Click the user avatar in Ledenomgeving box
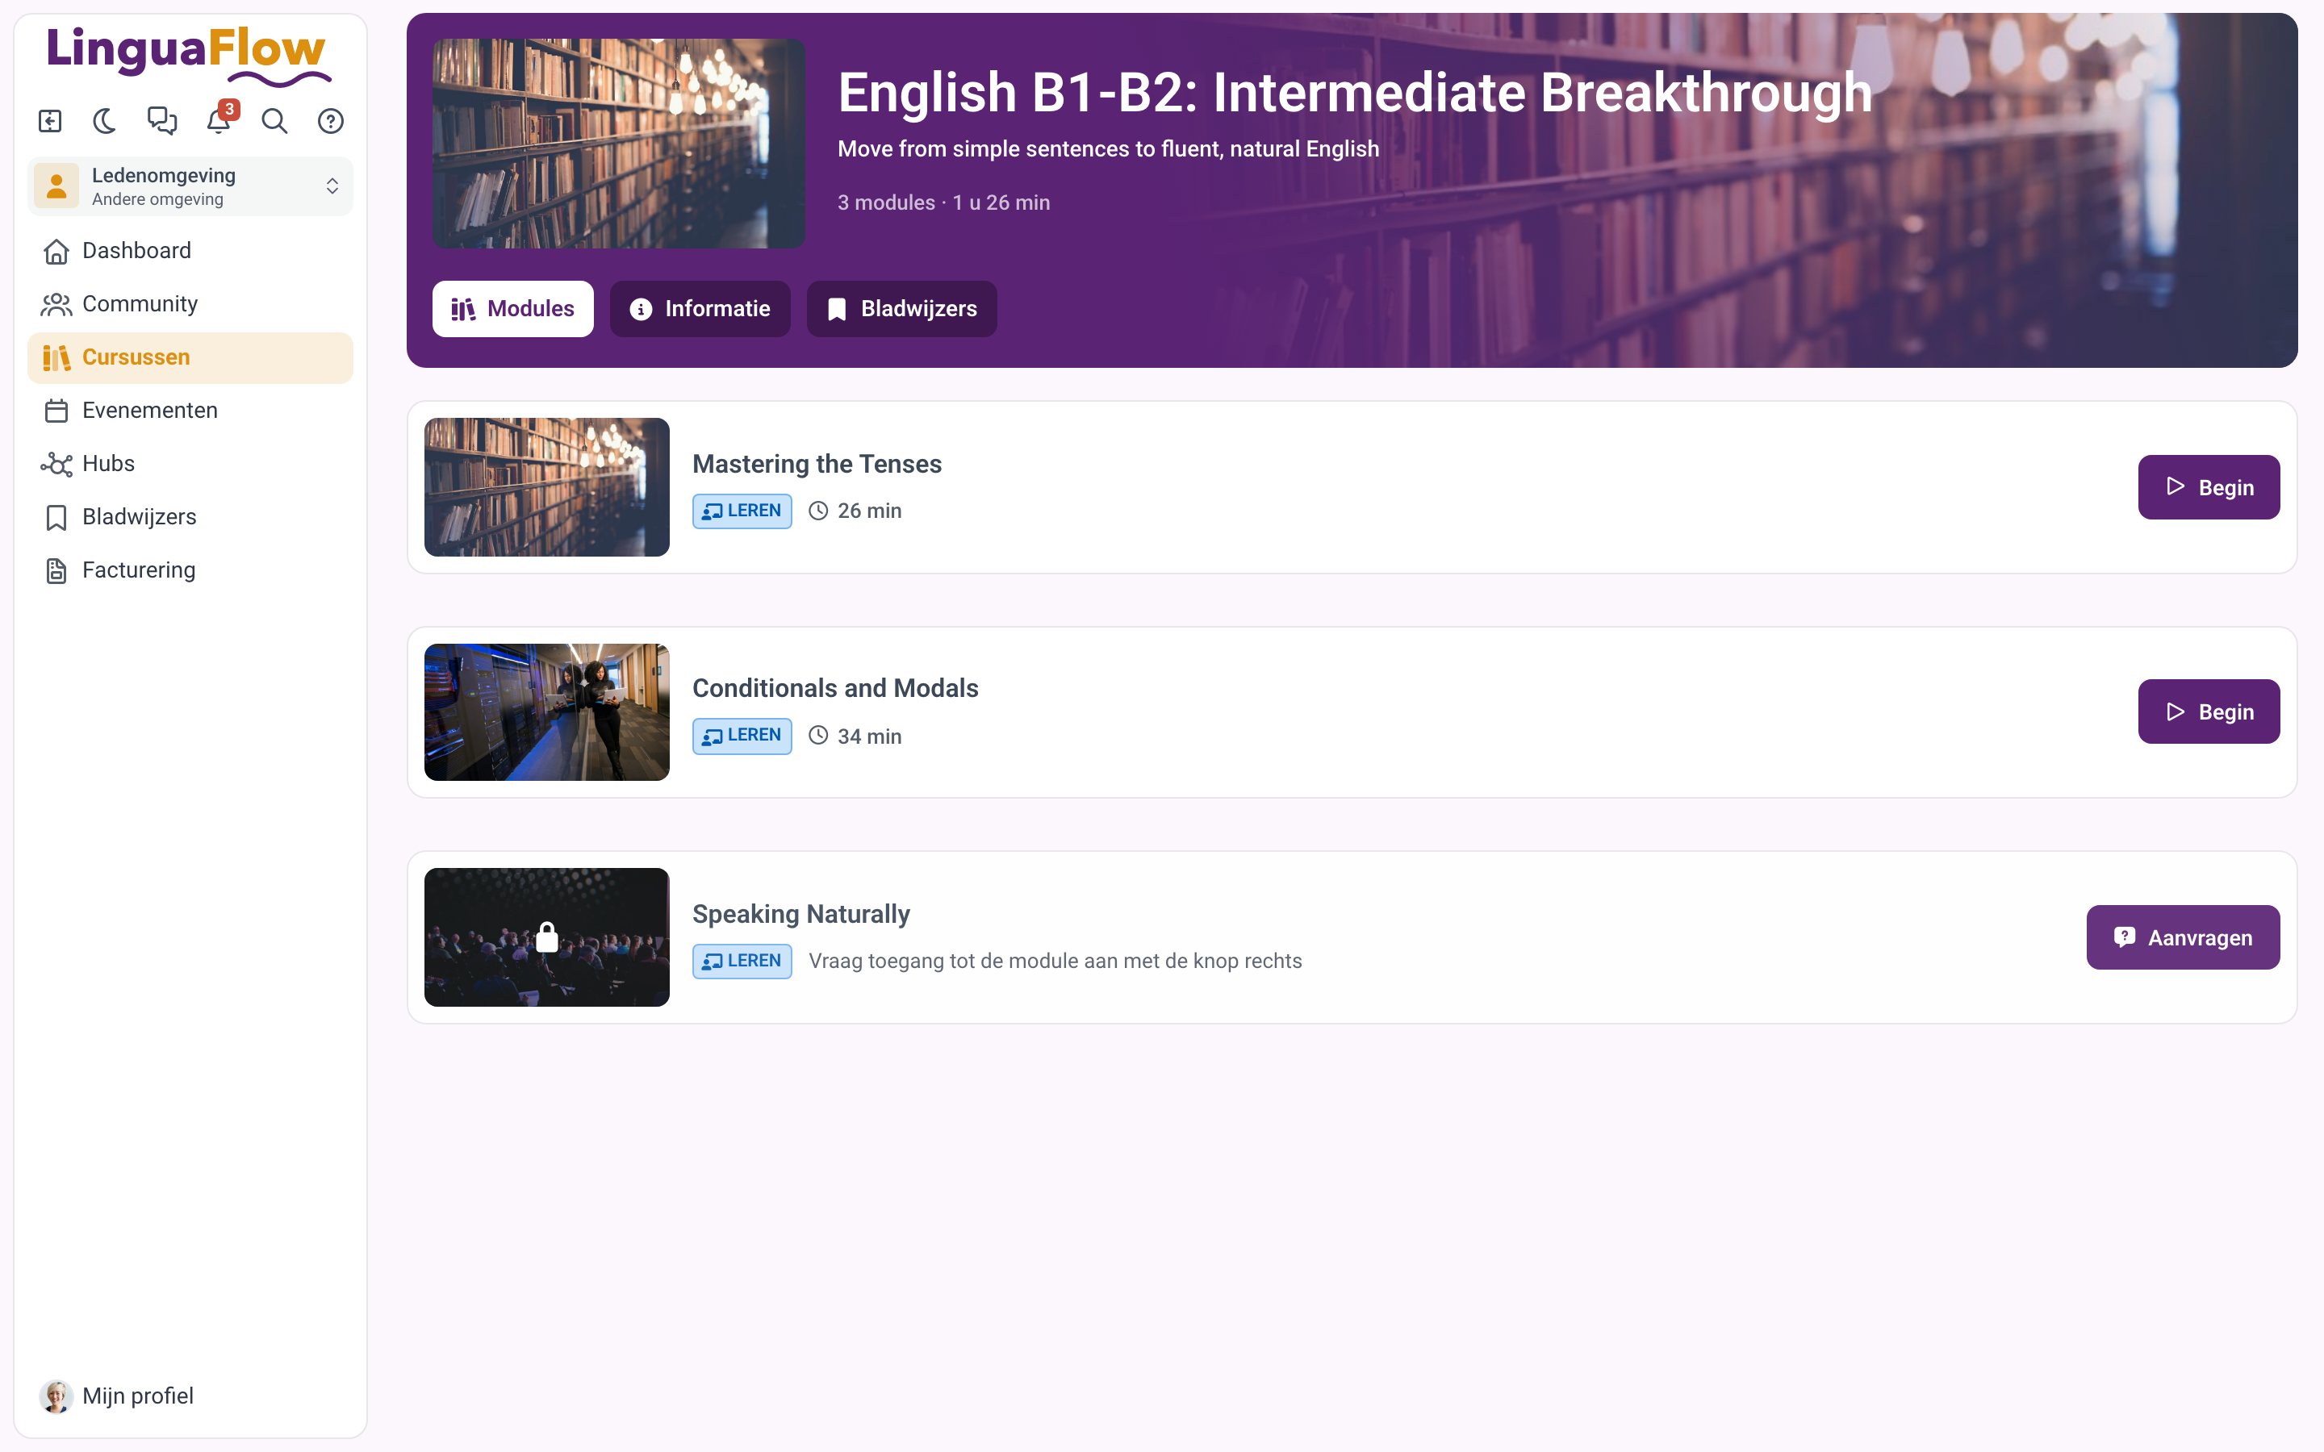The height and width of the screenshot is (1452, 2324). [x=56, y=186]
